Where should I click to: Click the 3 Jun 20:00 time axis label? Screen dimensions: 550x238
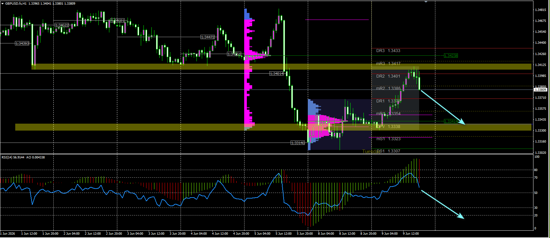(178, 234)
